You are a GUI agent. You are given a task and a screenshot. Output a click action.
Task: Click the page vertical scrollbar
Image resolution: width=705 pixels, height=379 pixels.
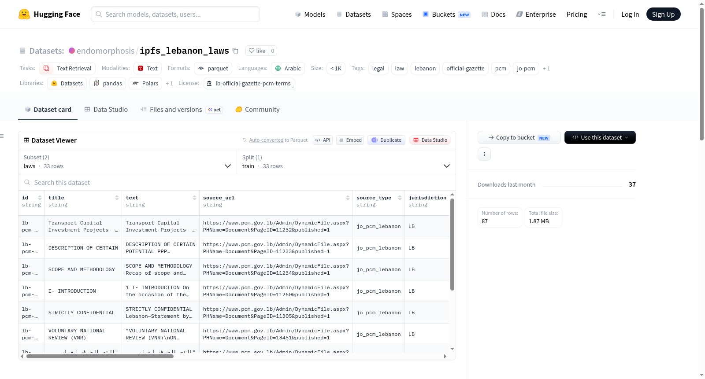(701, 74)
